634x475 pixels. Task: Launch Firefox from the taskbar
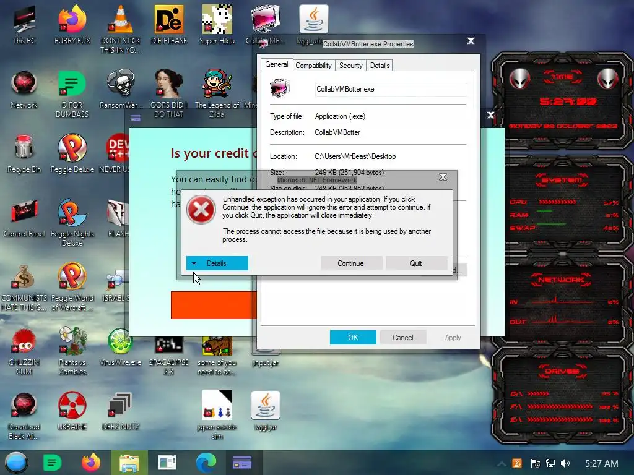click(x=91, y=463)
